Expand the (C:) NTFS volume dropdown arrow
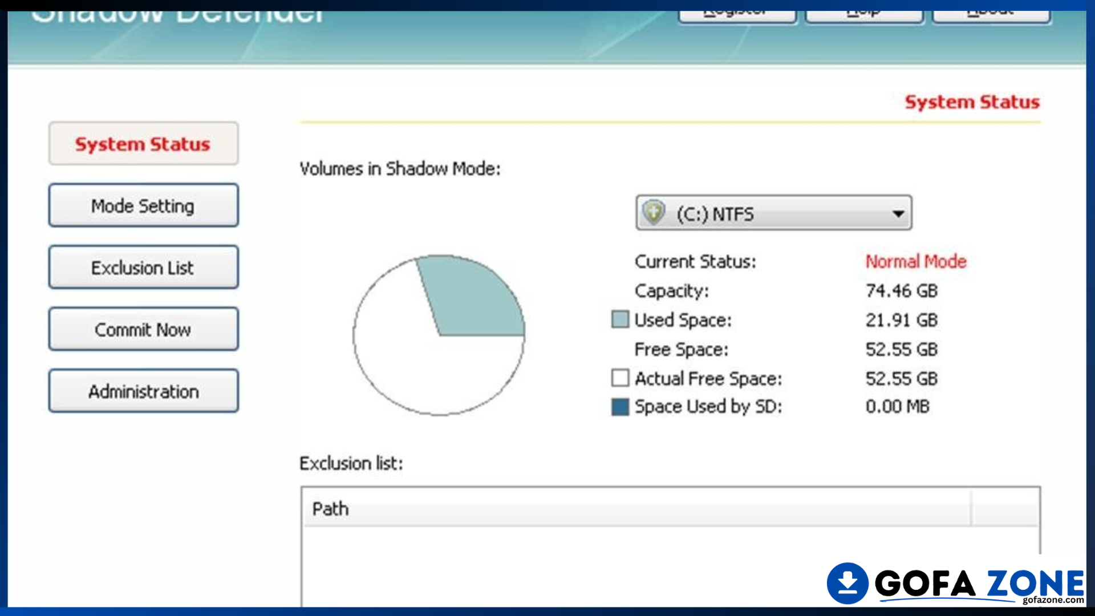 (x=898, y=214)
